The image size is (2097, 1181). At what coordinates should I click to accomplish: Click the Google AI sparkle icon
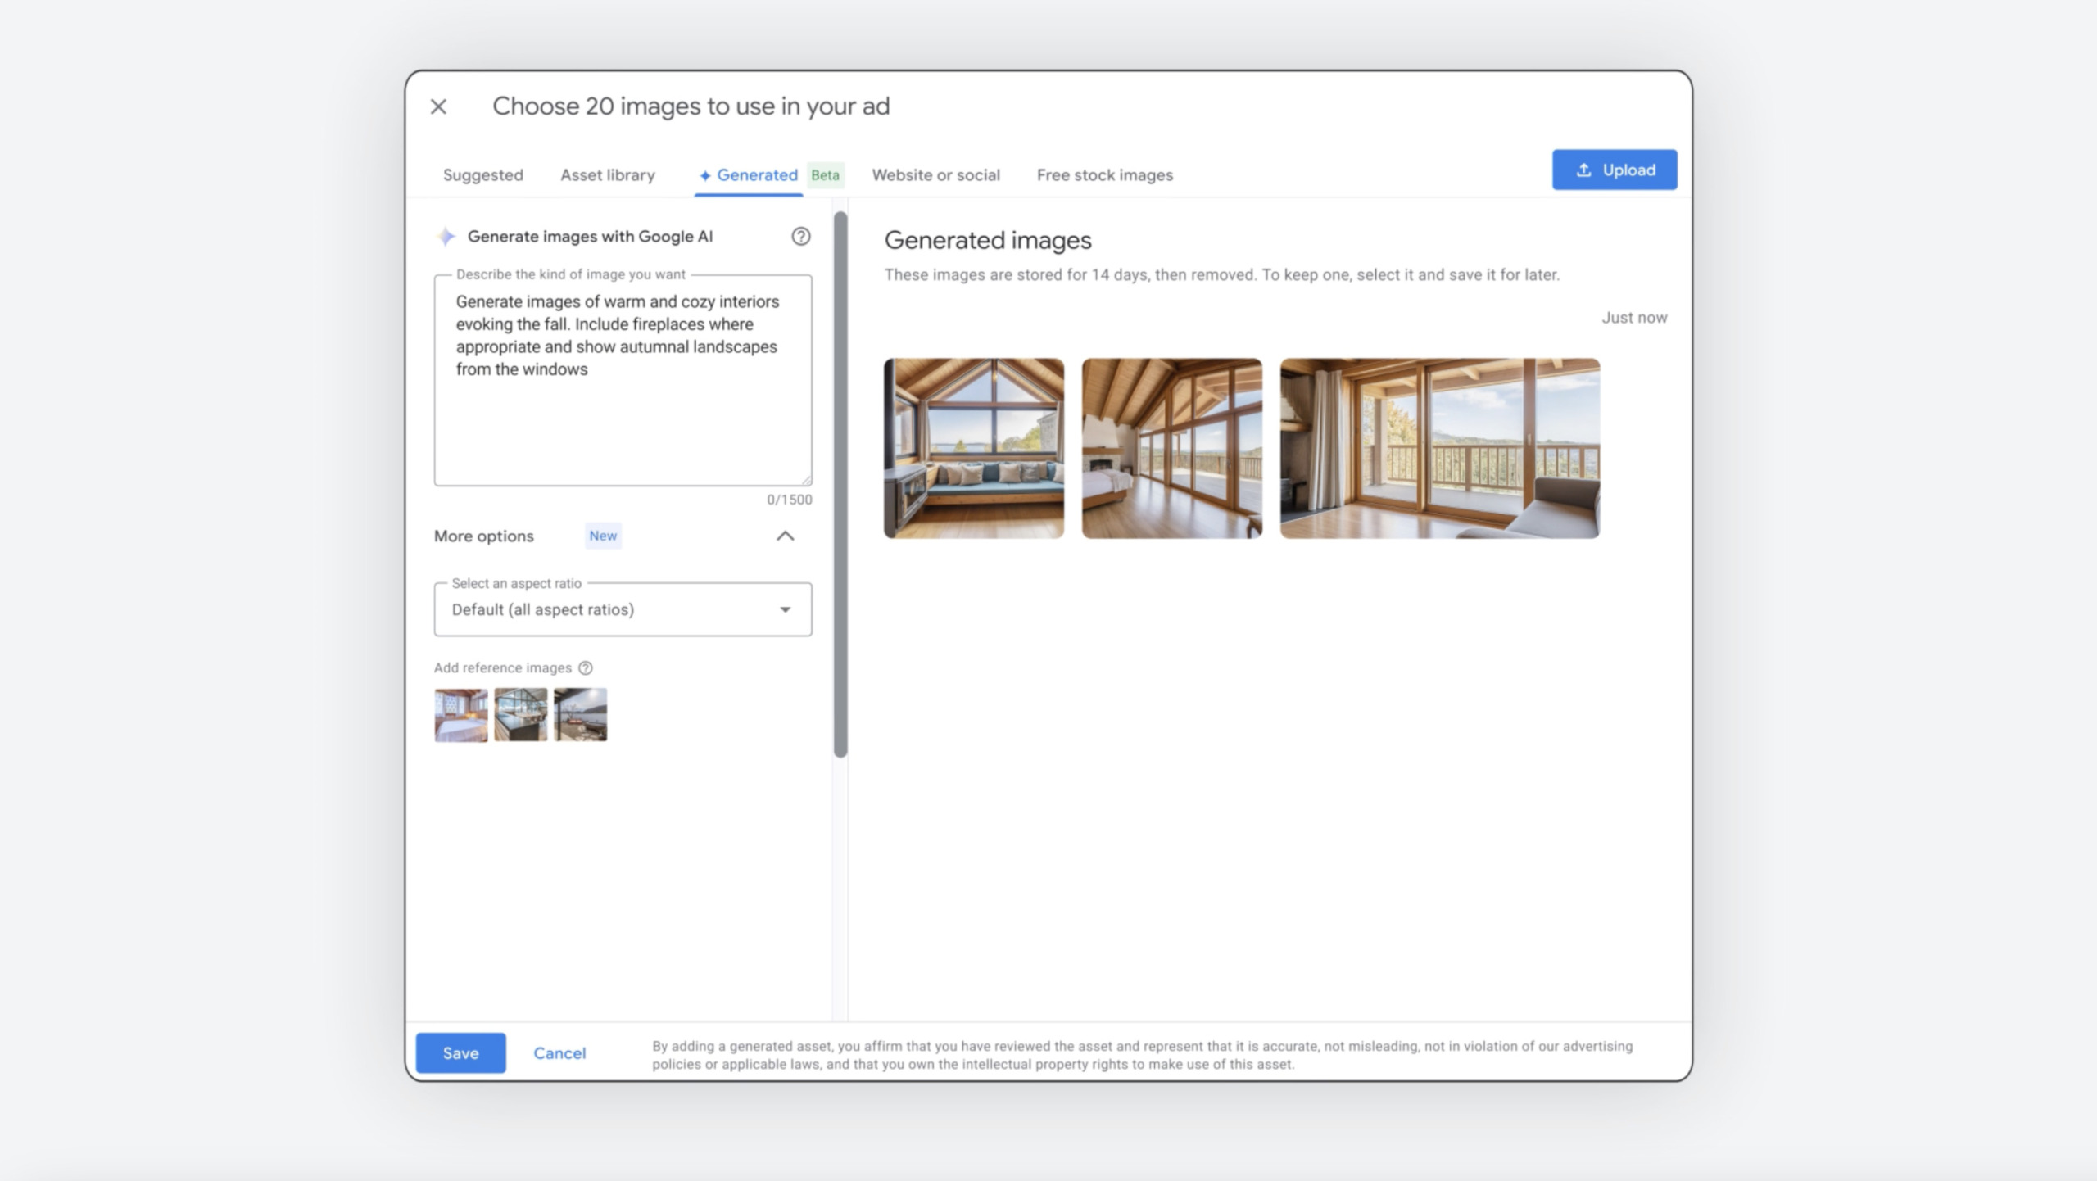(446, 237)
